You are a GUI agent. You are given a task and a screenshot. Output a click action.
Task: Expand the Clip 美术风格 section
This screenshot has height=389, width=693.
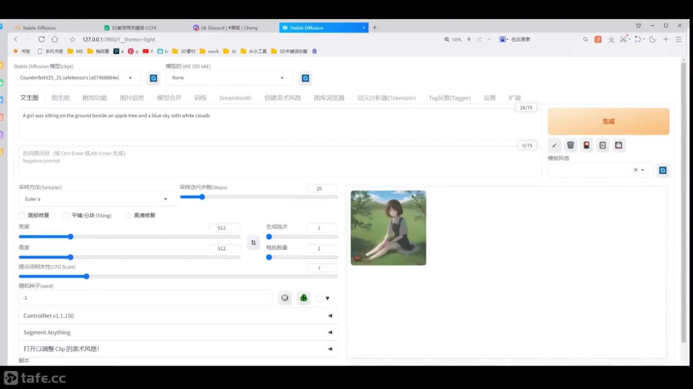(x=178, y=349)
